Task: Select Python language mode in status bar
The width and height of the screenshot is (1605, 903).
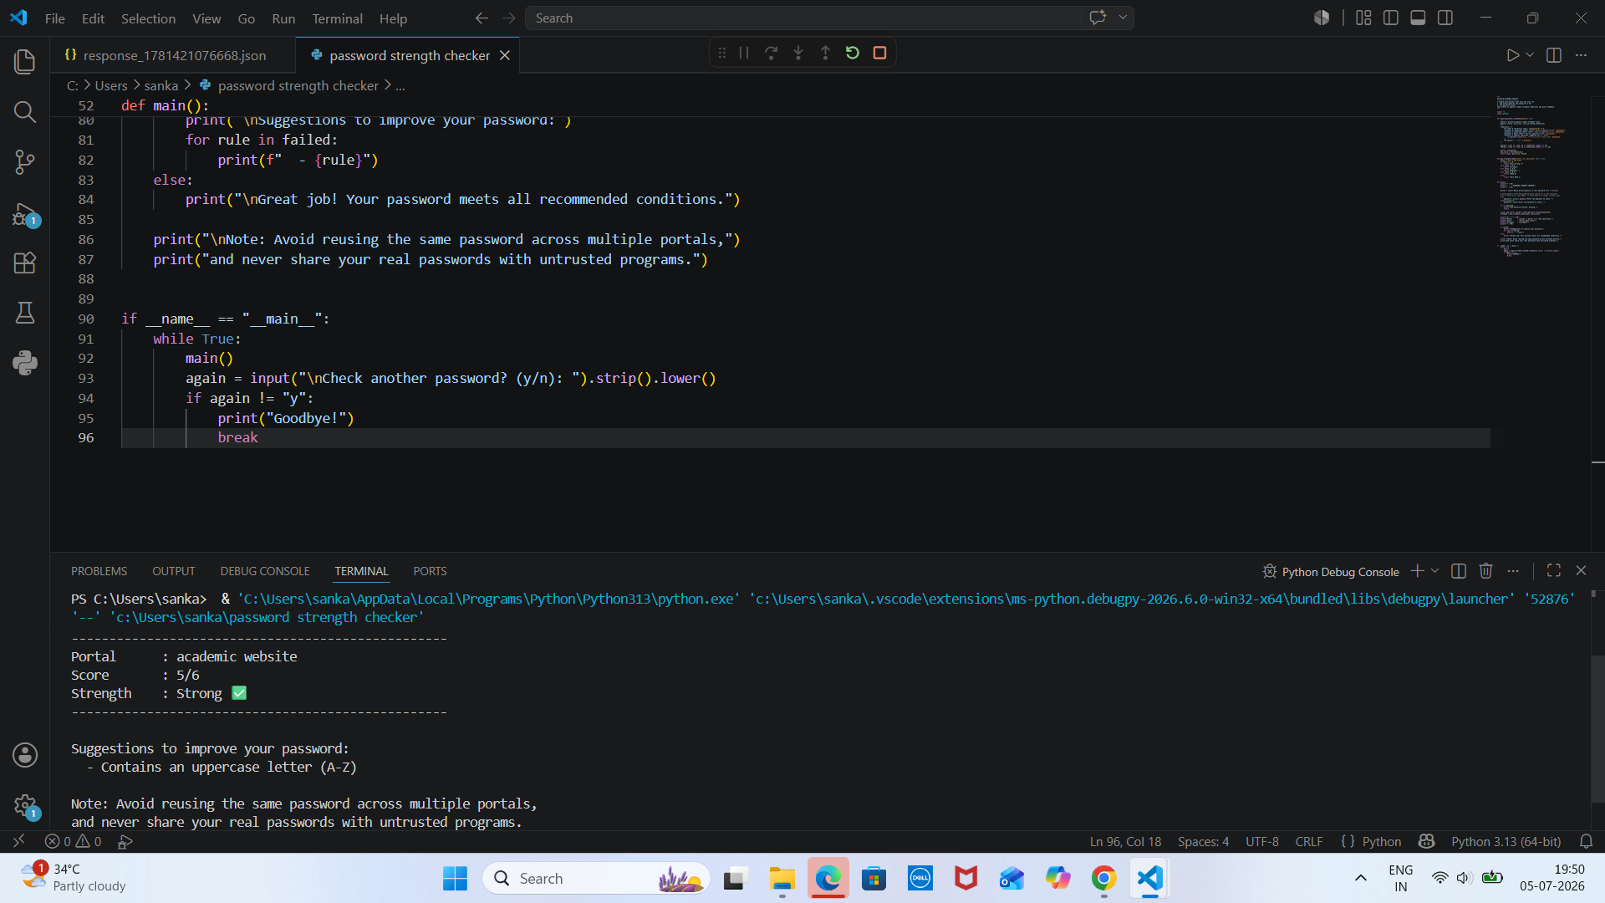Action: pos(1381,841)
